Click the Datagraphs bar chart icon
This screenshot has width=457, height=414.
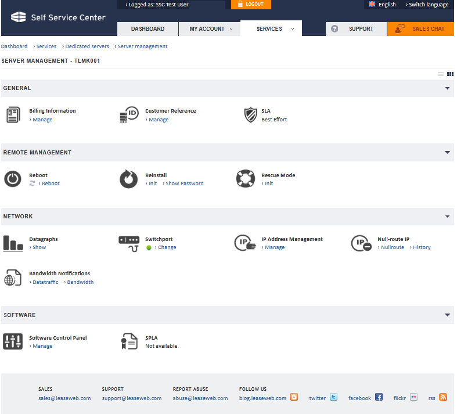tap(13, 243)
